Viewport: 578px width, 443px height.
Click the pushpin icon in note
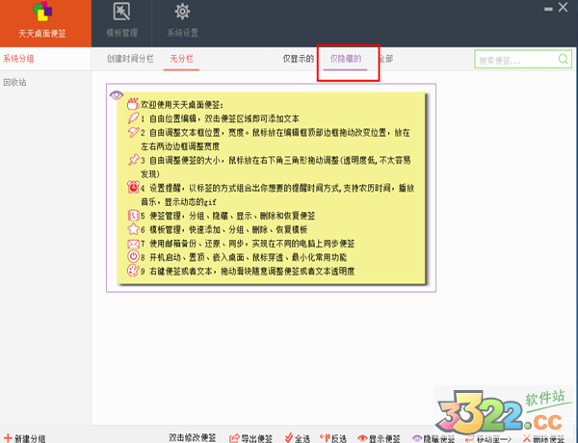[x=133, y=160]
